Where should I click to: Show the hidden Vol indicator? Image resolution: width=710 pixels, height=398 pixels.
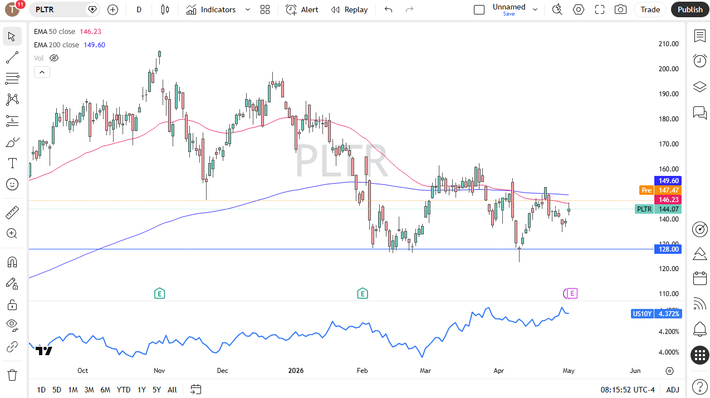coord(54,58)
